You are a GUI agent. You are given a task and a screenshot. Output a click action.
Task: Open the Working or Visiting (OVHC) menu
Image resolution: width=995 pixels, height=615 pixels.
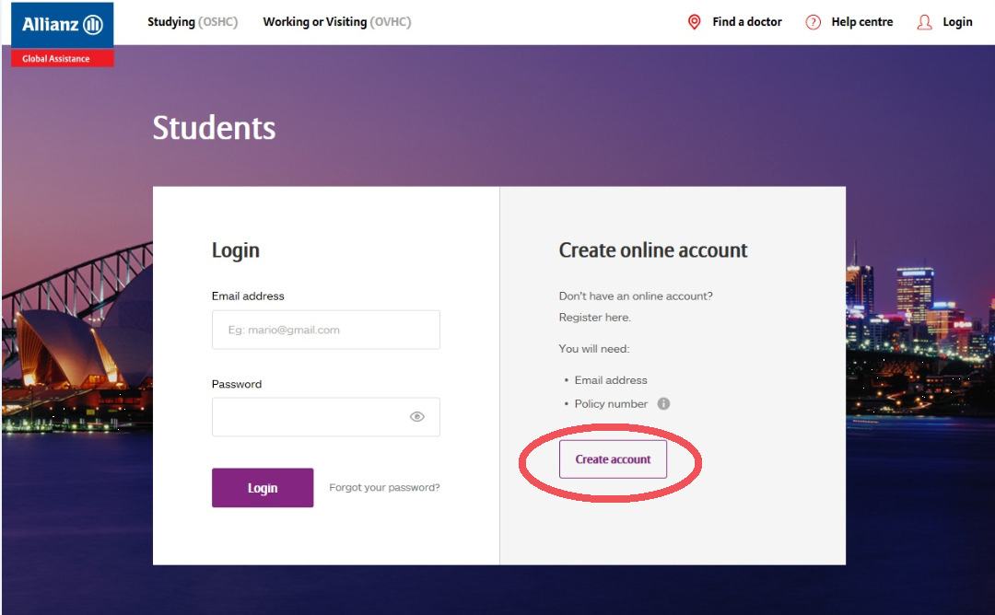(x=337, y=22)
